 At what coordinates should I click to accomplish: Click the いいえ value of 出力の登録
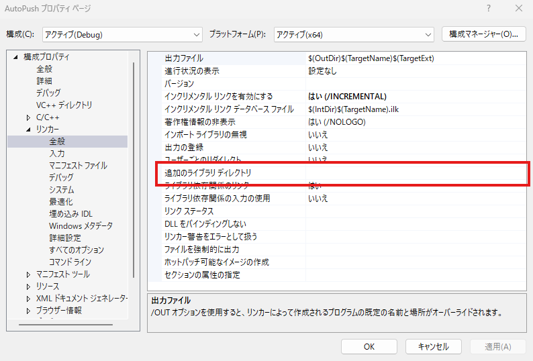tap(318, 148)
